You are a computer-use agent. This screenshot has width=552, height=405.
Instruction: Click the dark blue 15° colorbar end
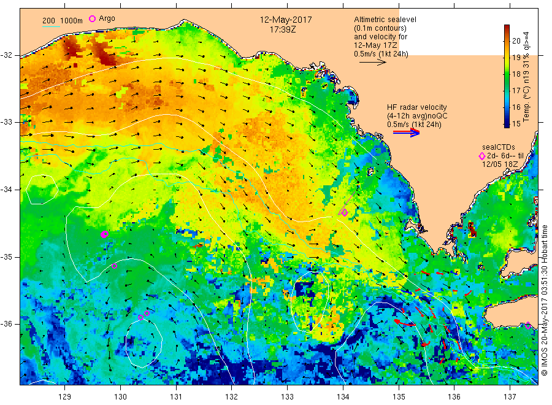pos(507,124)
